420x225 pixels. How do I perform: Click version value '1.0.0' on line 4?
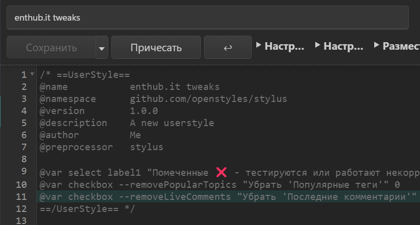coord(144,111)
